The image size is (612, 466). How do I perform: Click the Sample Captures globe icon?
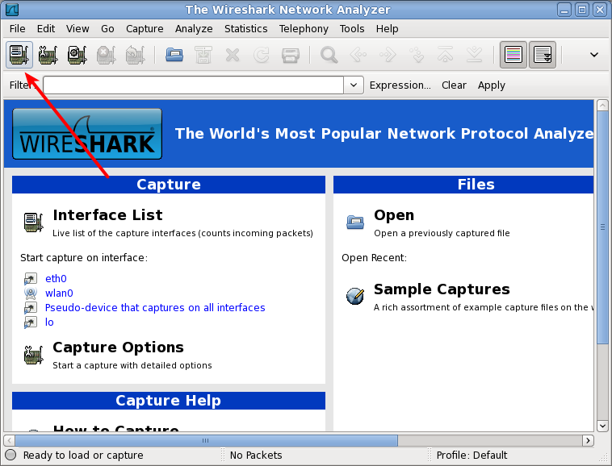(x=355, y=296)
